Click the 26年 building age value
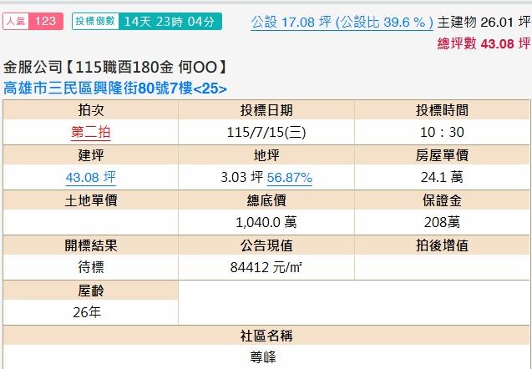532x369 pixels. (x=87, y=312)
